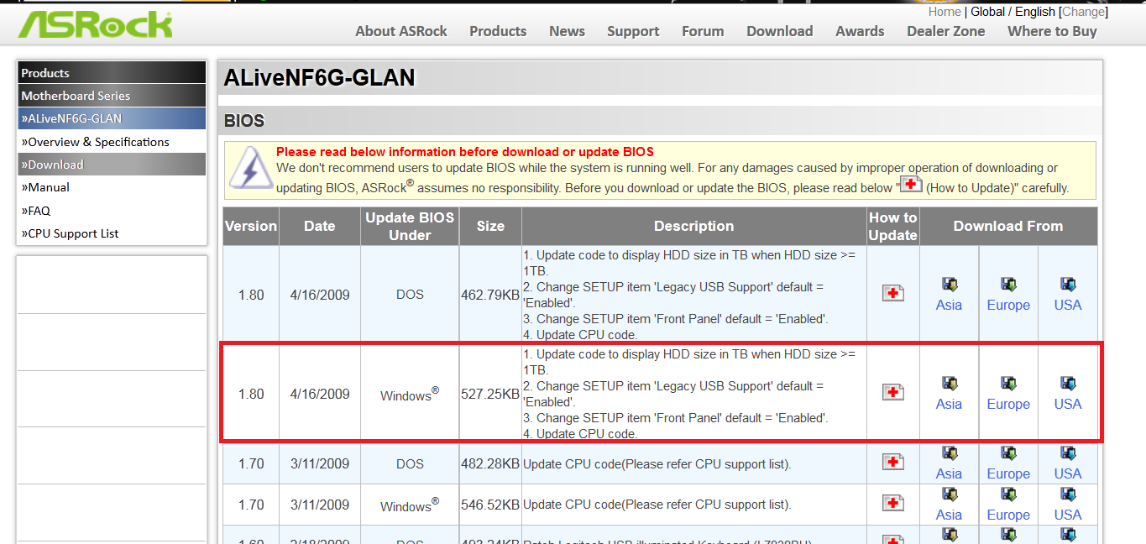
Task: Click USA download icon in 1.80 DOS row
Action: 1068,285
